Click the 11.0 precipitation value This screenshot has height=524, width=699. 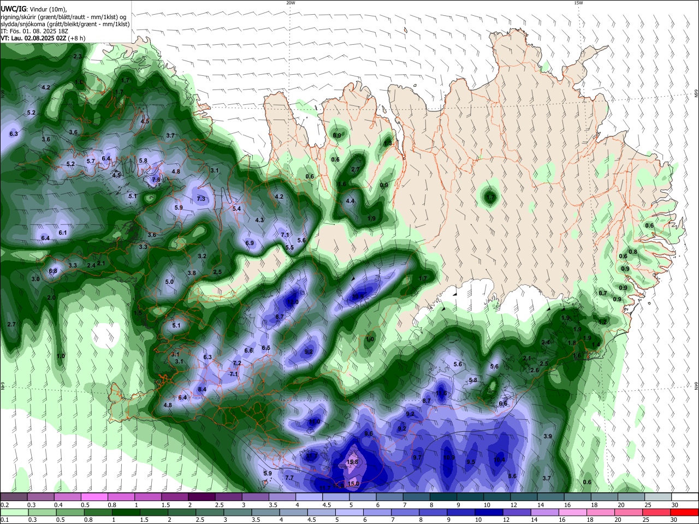315,422
